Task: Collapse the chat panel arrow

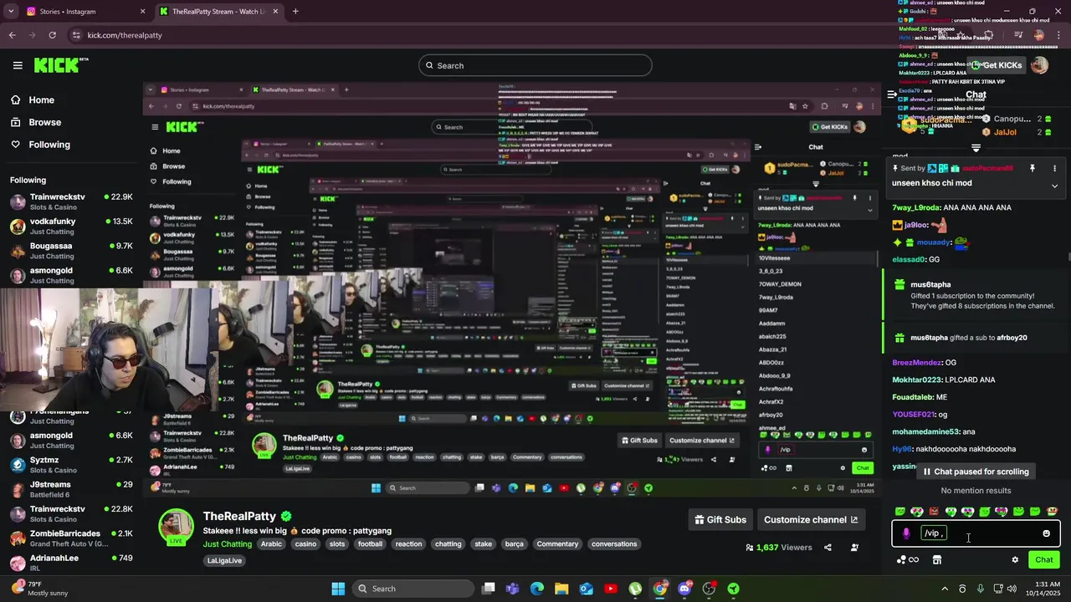Action: pyautogui.click(x=892, y=94)
